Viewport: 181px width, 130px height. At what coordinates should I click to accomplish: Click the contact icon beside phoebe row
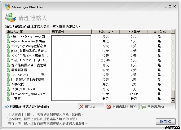tap(8, 41)
